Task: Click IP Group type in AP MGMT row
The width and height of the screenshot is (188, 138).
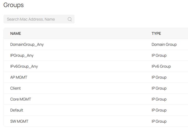Action: click(159, 77)
